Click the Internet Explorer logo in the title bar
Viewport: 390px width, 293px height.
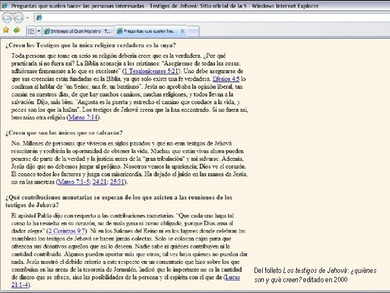pos(4,5)
